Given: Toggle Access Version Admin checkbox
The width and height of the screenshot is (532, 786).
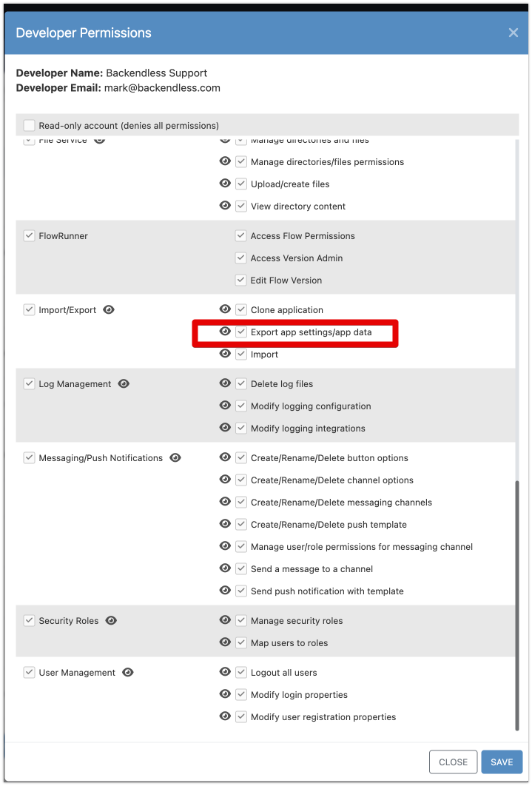Looking at the screenshot, I should pyautogui.click(x=241, y=258).
